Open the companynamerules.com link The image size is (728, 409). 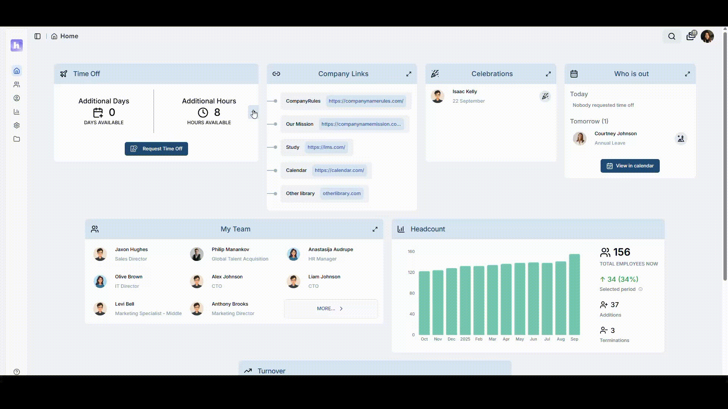pyautogui.click(x=366, y=101)
